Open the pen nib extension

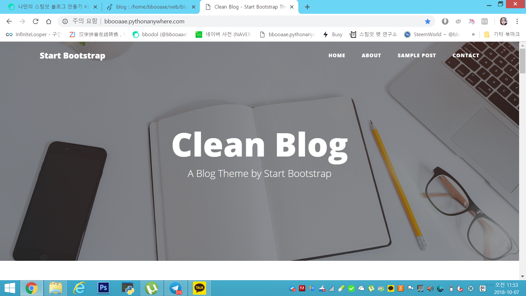pyautogui.click(x=445, y=21)
